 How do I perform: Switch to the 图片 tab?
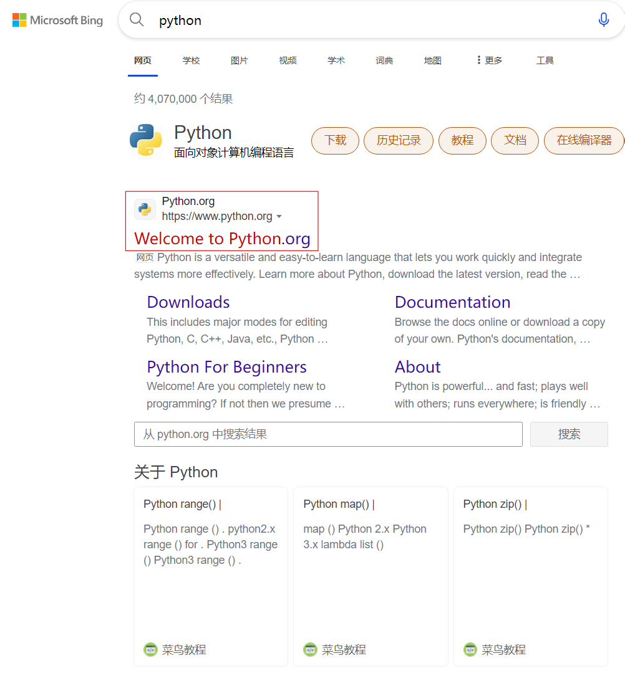[239, 60]
